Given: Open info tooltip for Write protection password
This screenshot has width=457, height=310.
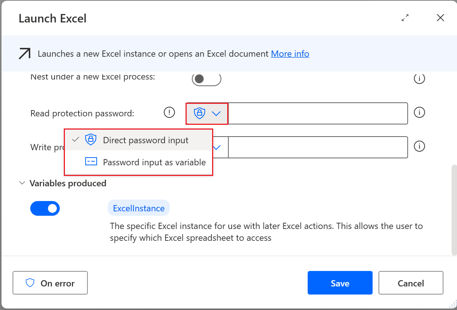Looking at the screenshot, I should (419, 146).
